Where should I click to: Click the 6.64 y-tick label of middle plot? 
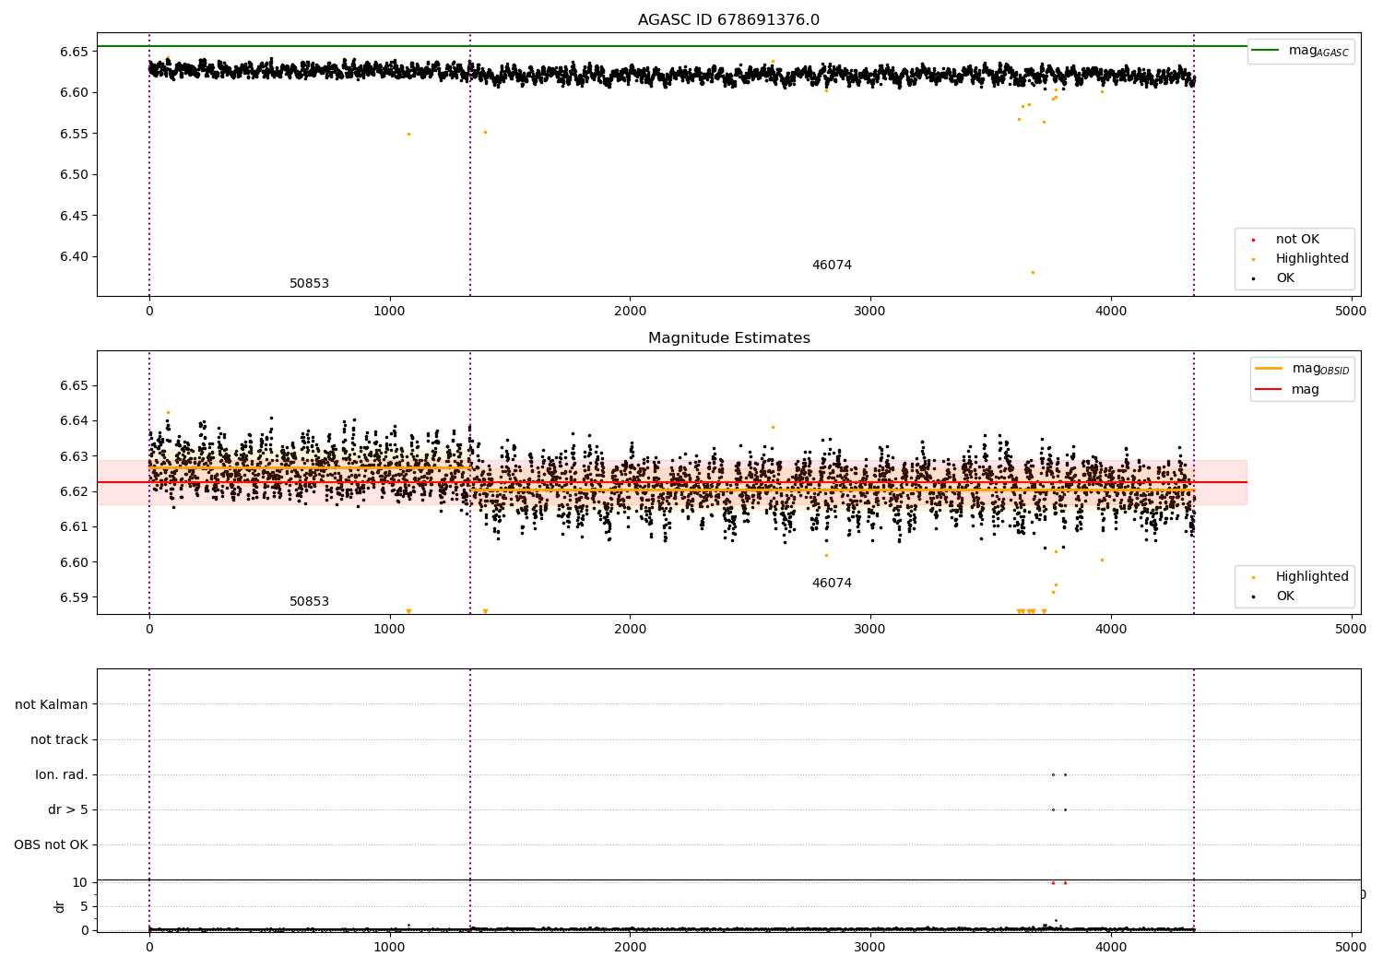click(73, 420)
